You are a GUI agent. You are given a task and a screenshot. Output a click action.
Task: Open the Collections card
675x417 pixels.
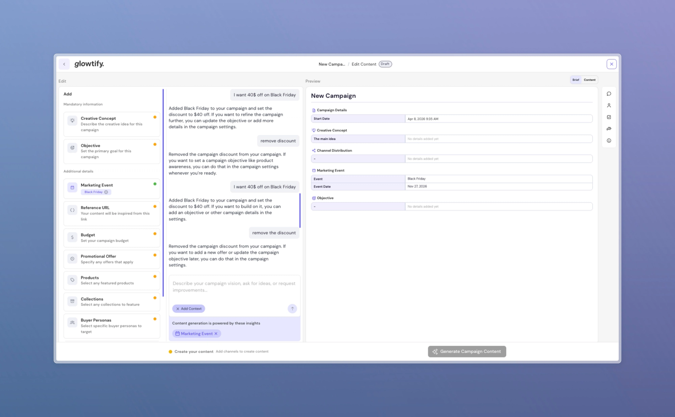(112, 302)
